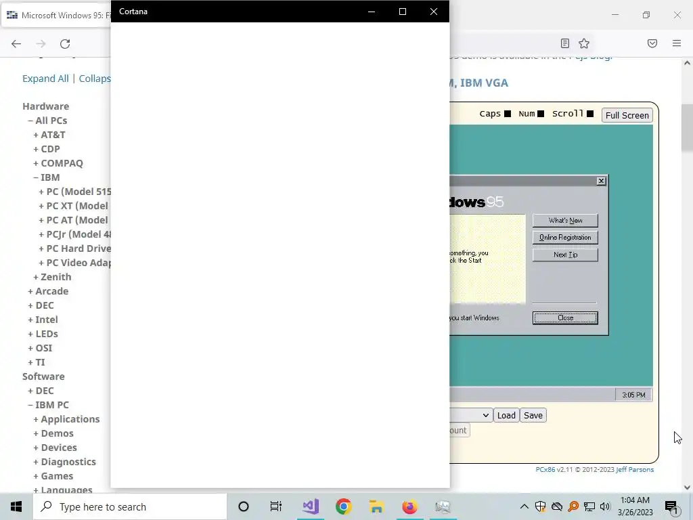The image size is (693, 520).
Task: Click the Type here to search box
Action: click(130, 506)
